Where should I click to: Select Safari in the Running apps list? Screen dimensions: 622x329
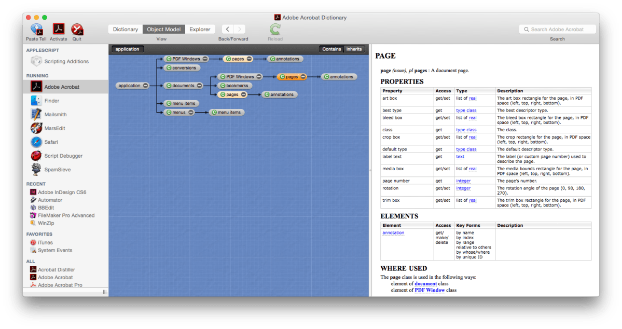[48, 142]
